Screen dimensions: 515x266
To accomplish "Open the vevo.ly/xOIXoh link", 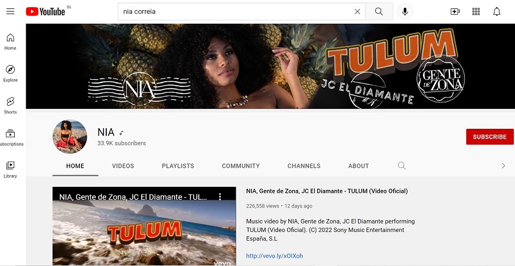I will pyautogui.click(x=275, y=256).
